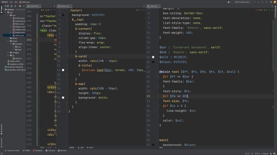The image size is (277, 155).
Task: Select the fonts folder in the project tree
Action: (x=13, y=38)
